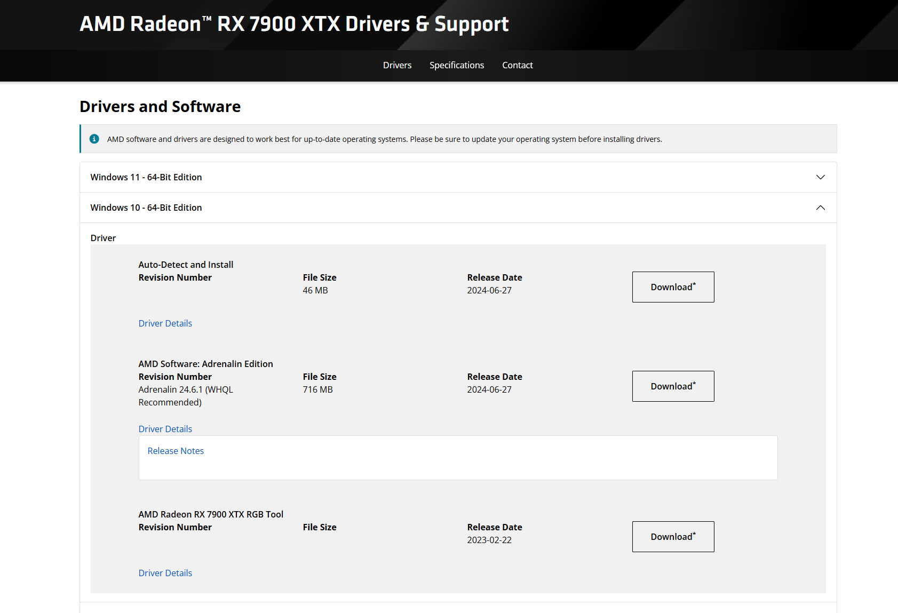Screen dimensions: 898x613
Task: Click the 716 MB file size value
Action: pos(318,389)
